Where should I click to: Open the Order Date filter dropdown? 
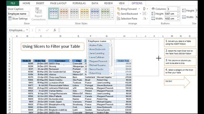pos(47,61)
